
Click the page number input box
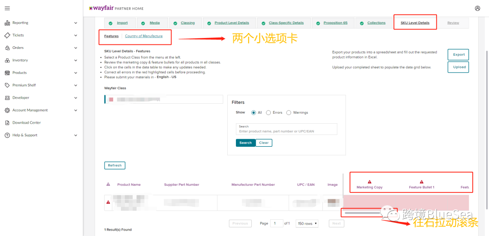click(277, 223)
